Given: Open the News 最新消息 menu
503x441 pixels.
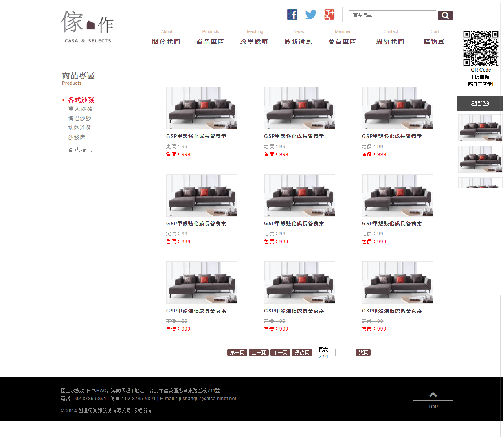Looking at the screenshot, I should coord(298,37).
